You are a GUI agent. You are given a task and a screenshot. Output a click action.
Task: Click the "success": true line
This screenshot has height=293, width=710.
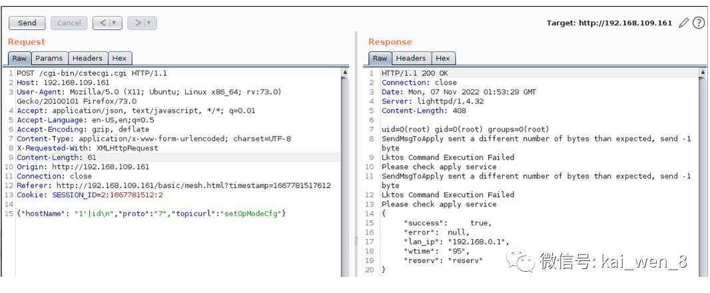tap(448, 223)
